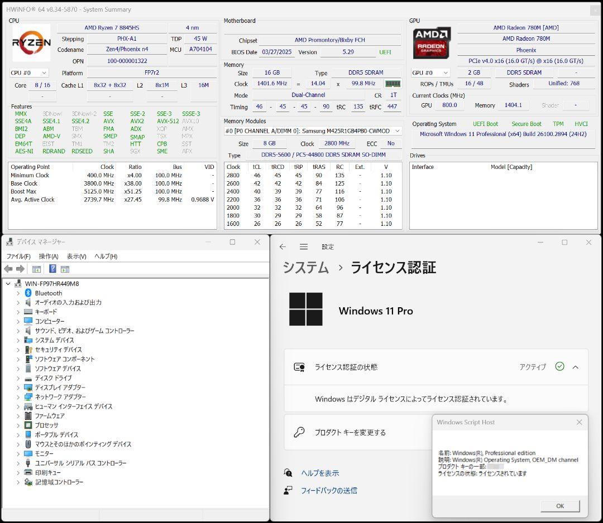
Task: Click the forward arrow in Device Manager toolbar
Action: (x=20, y=269)
